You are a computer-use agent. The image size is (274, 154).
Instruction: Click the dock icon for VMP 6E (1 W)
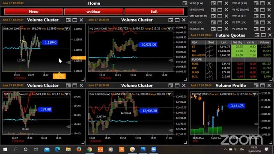tap(256, 3)
